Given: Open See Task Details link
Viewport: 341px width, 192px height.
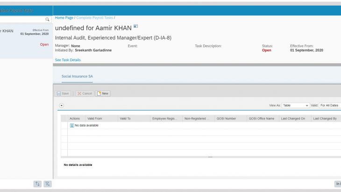Looking at the screenshot, I should (x=68, y=60).
